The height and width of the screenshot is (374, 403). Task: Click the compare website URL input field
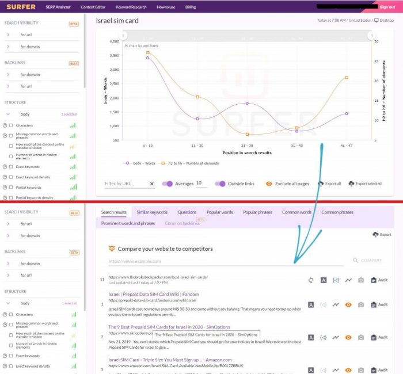(x=226, y=261)
